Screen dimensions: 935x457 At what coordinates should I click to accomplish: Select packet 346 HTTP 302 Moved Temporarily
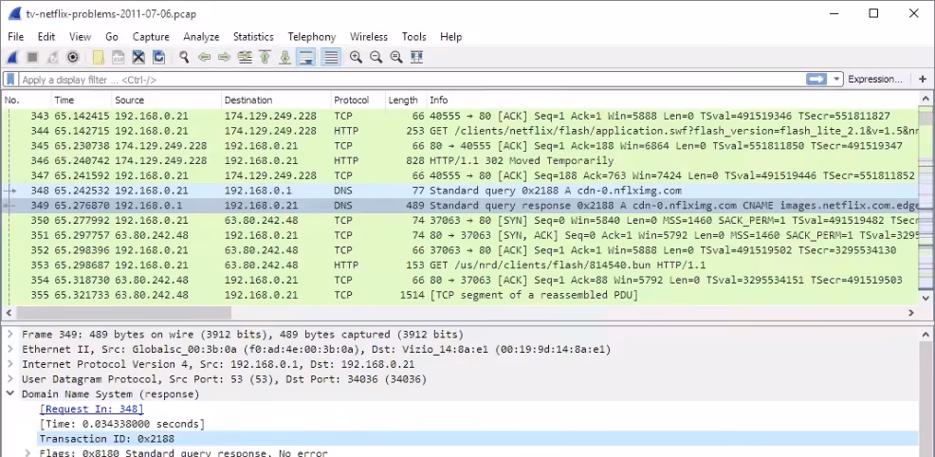[x=460, y=161]
